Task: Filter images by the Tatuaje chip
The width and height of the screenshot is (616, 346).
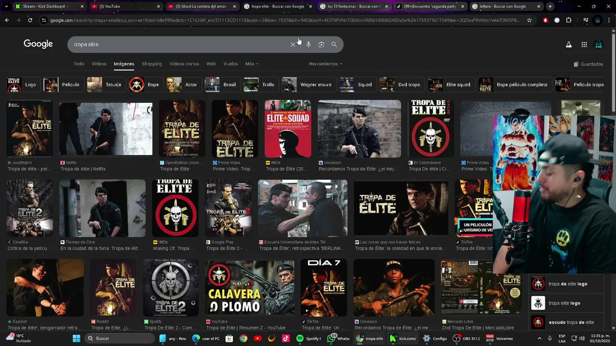Action: pos(106,85)
